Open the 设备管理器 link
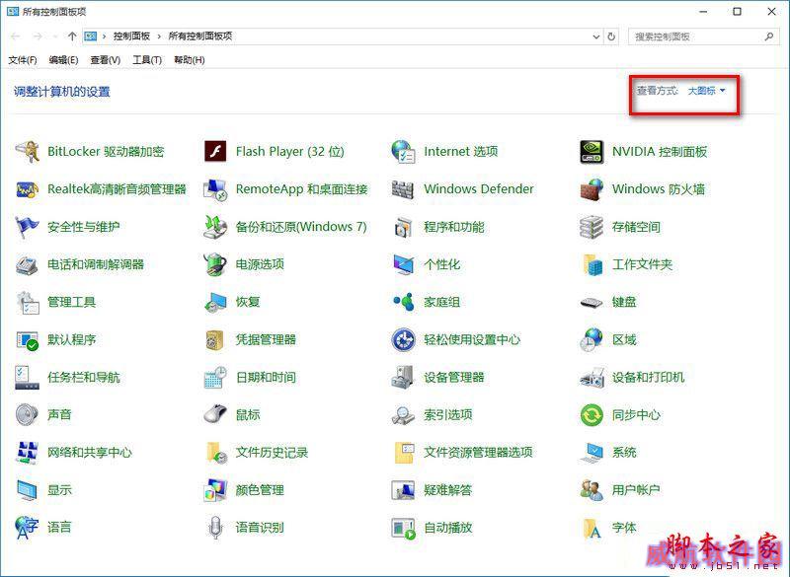790x577 pixels. (454, 378)
